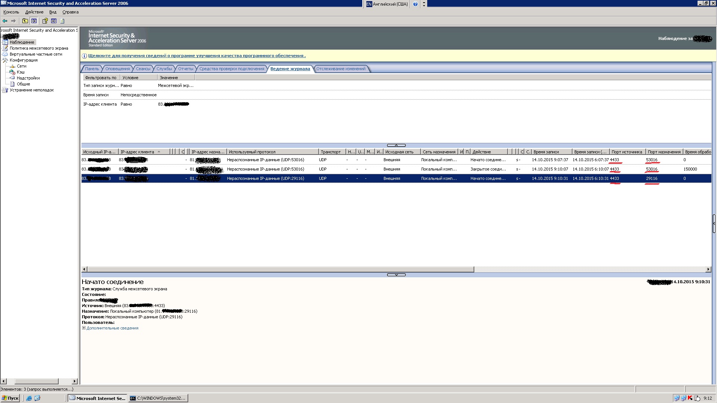Select the Конфигурация tree node
717x403 pixels.
point(24,60)
